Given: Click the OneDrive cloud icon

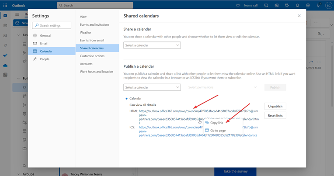Looking at the screenshot, I should click(x=5, y=66).
